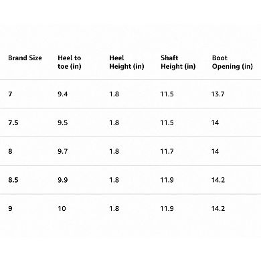This screenshot has width=261, height=261.
Task: Click the 9.4 heel to toe value
Action: coord(62,94)
